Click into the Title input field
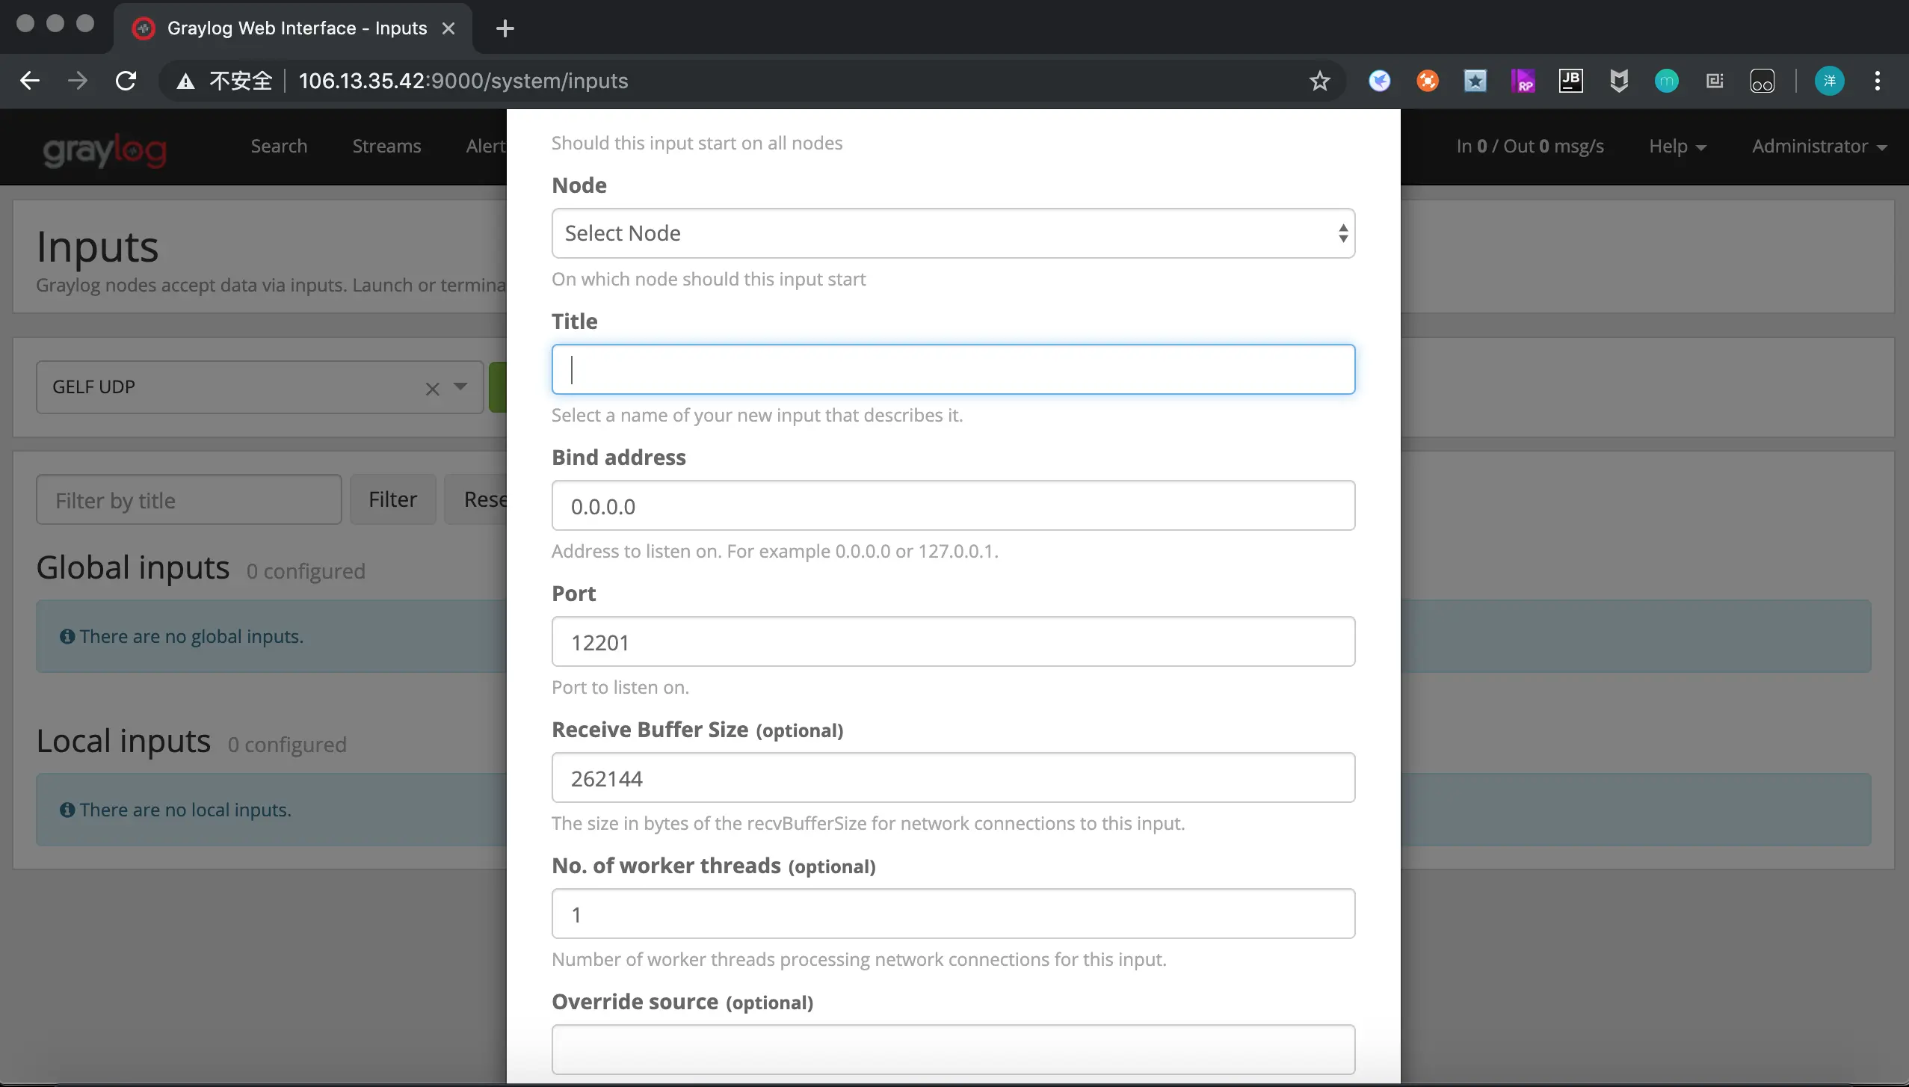The height and width of the screenshot is (1087, 1909). click(952, 369)
